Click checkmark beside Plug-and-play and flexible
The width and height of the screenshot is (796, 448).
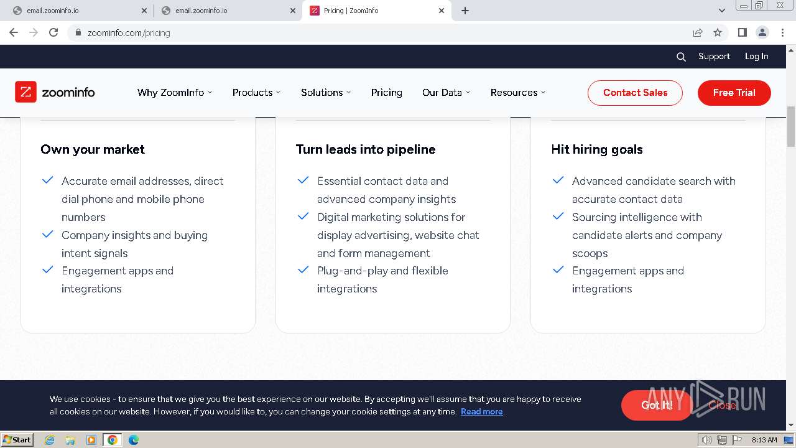click(303, 270)
